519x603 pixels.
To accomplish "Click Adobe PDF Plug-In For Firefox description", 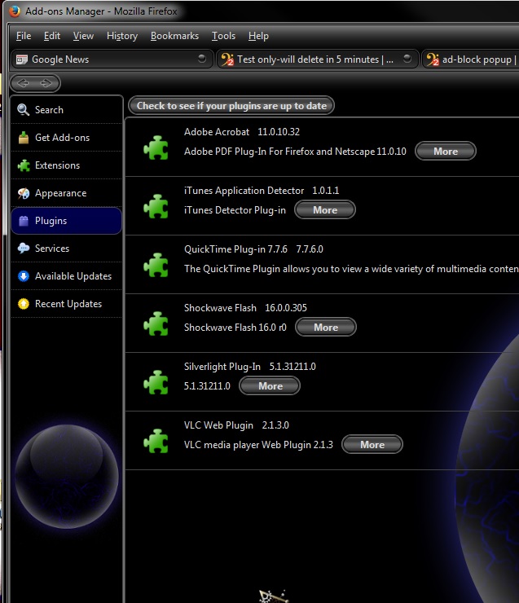I will pyautogui.click(x=295, y=152).
